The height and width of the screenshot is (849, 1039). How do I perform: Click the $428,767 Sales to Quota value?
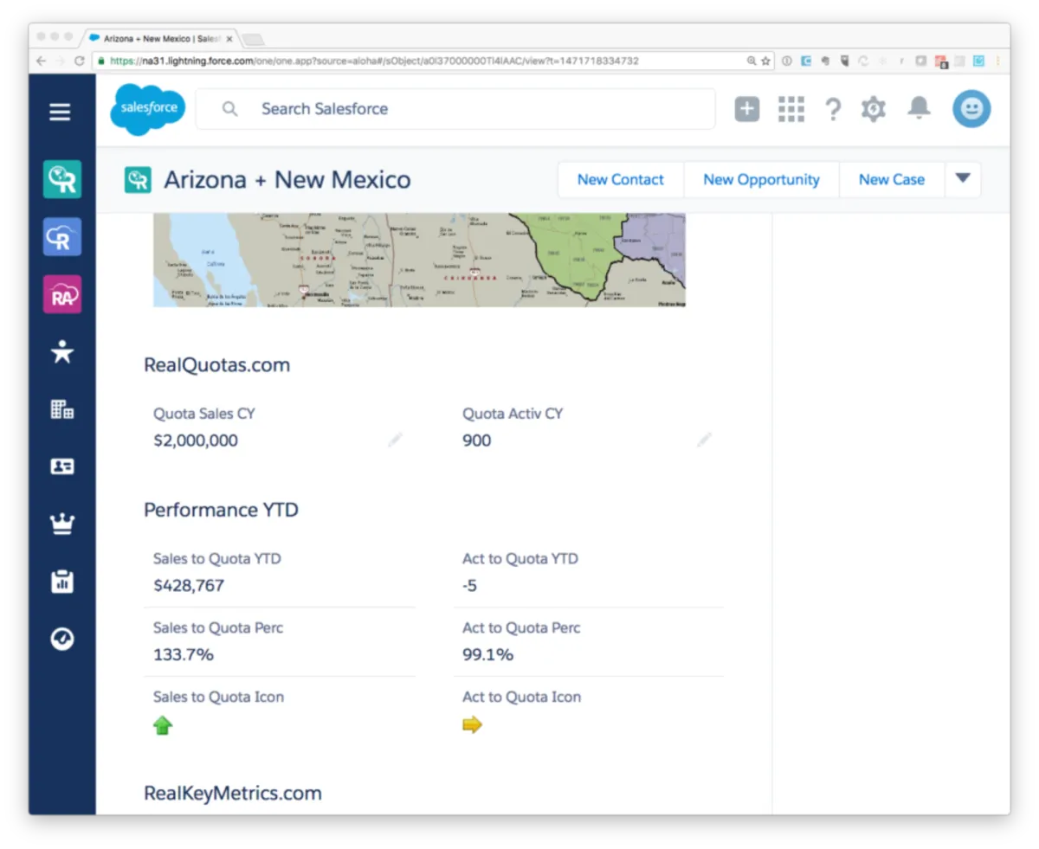189,586
